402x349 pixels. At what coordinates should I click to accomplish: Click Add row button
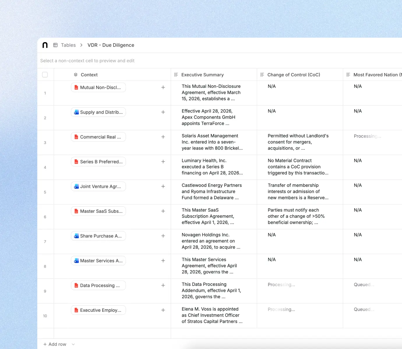click(x=55, y=344)
